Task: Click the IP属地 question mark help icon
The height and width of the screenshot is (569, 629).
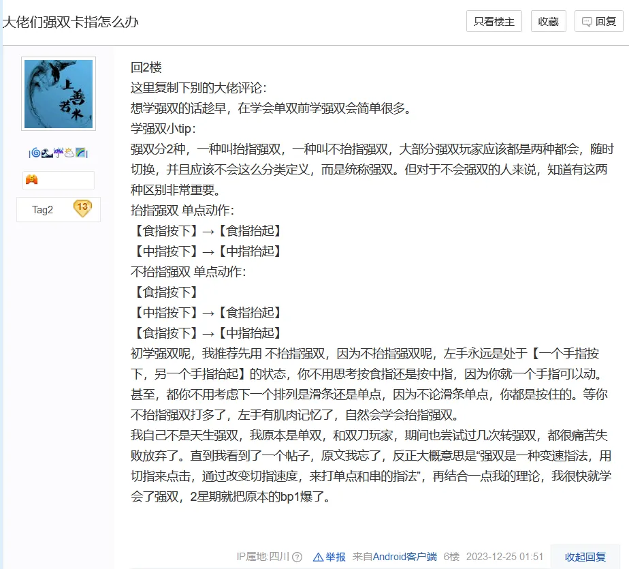Action: coord(297,557)
